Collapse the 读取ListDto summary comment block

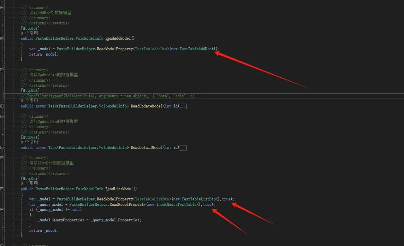2,158
